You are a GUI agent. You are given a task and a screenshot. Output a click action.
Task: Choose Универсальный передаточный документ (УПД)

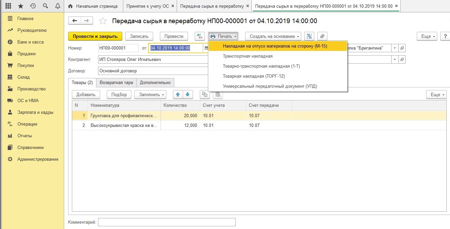click(x=270, y=86)
